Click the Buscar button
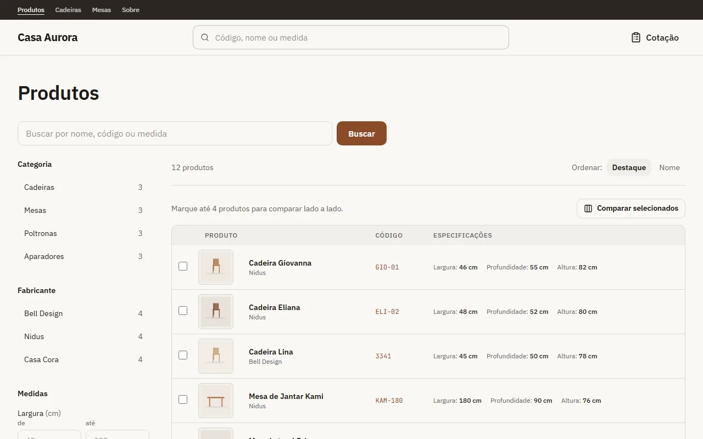703x439 pixels. pos(361,133)
